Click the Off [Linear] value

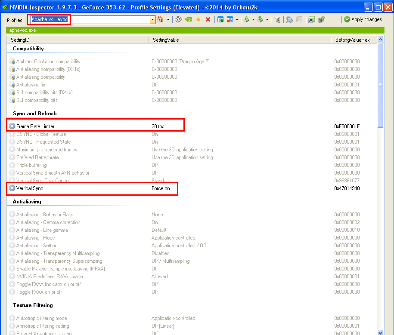coord(163,326)
